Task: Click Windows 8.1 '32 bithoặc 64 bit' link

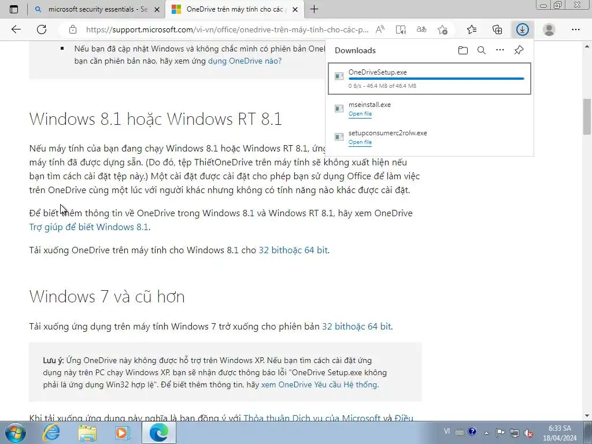Action: tap(293, 250)
